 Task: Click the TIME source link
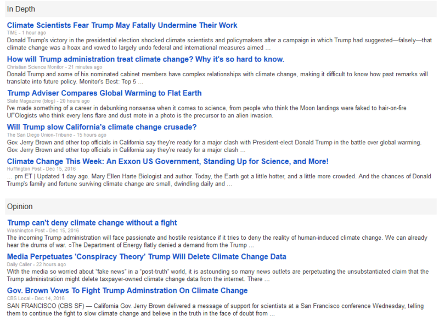(x=12, y=32)
